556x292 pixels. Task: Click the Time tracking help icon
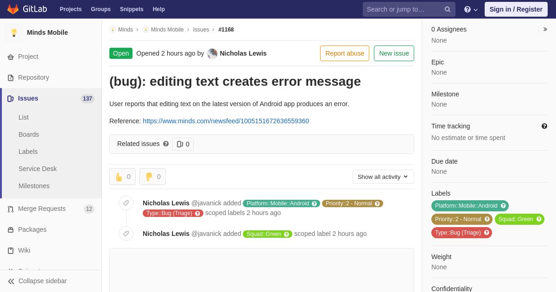[x=544, y=126]
